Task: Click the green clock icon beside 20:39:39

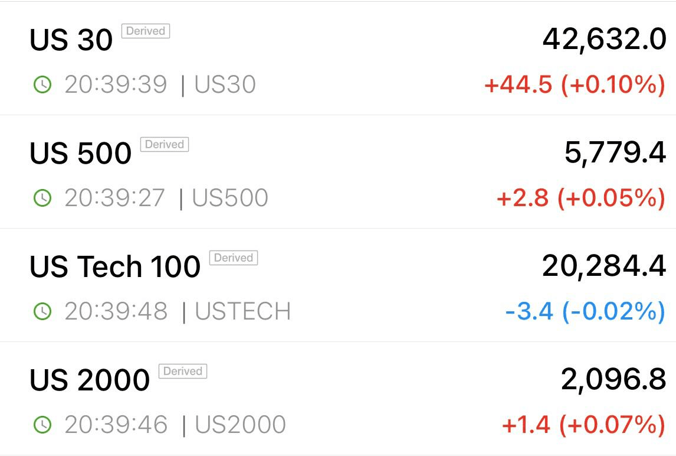Action: tap(42, 84)
